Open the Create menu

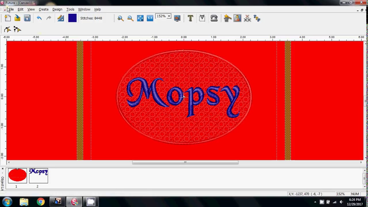(43, 9)
